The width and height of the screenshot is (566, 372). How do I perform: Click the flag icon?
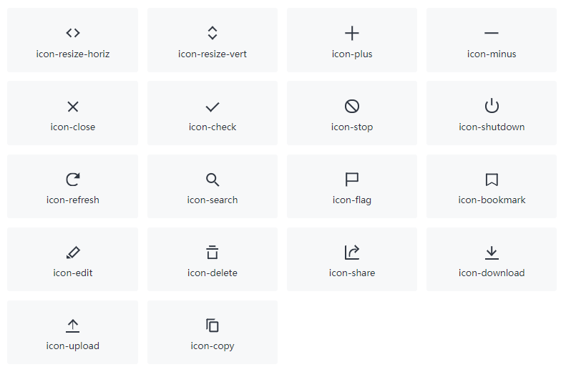coord(351,180)
